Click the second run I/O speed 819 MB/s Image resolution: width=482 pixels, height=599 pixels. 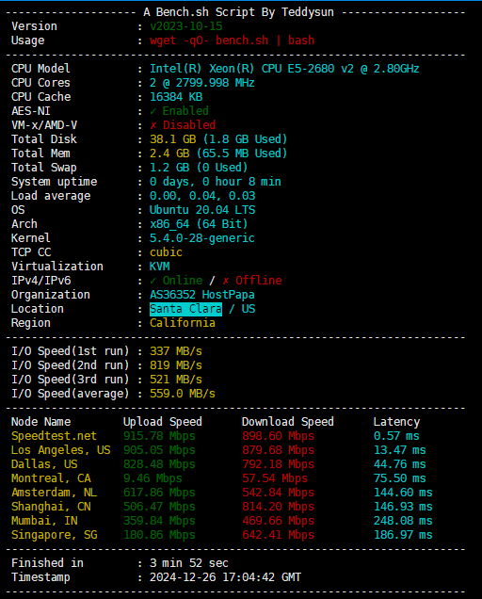point(176,365)
